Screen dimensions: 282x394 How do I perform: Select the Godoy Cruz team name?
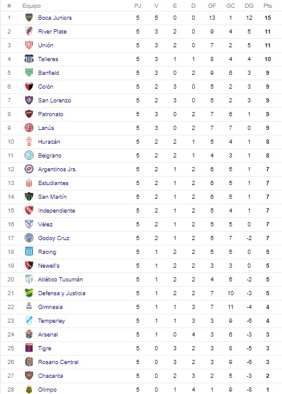tap(53, 238)
